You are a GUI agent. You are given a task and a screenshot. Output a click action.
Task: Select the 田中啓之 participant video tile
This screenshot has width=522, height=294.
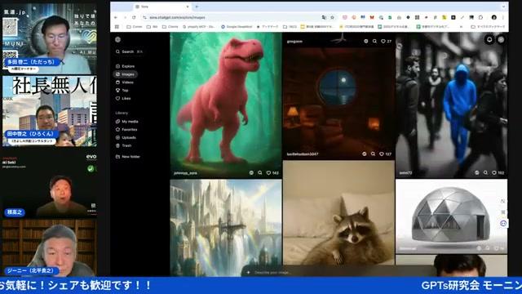click(50, 111)
